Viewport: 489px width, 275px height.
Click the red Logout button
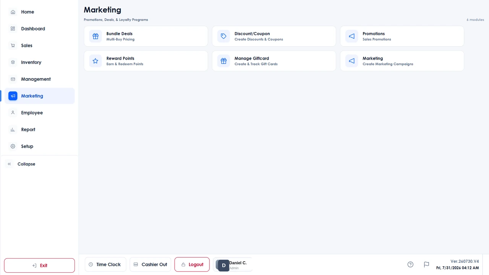pyautogui.click(x=192, y=264)
